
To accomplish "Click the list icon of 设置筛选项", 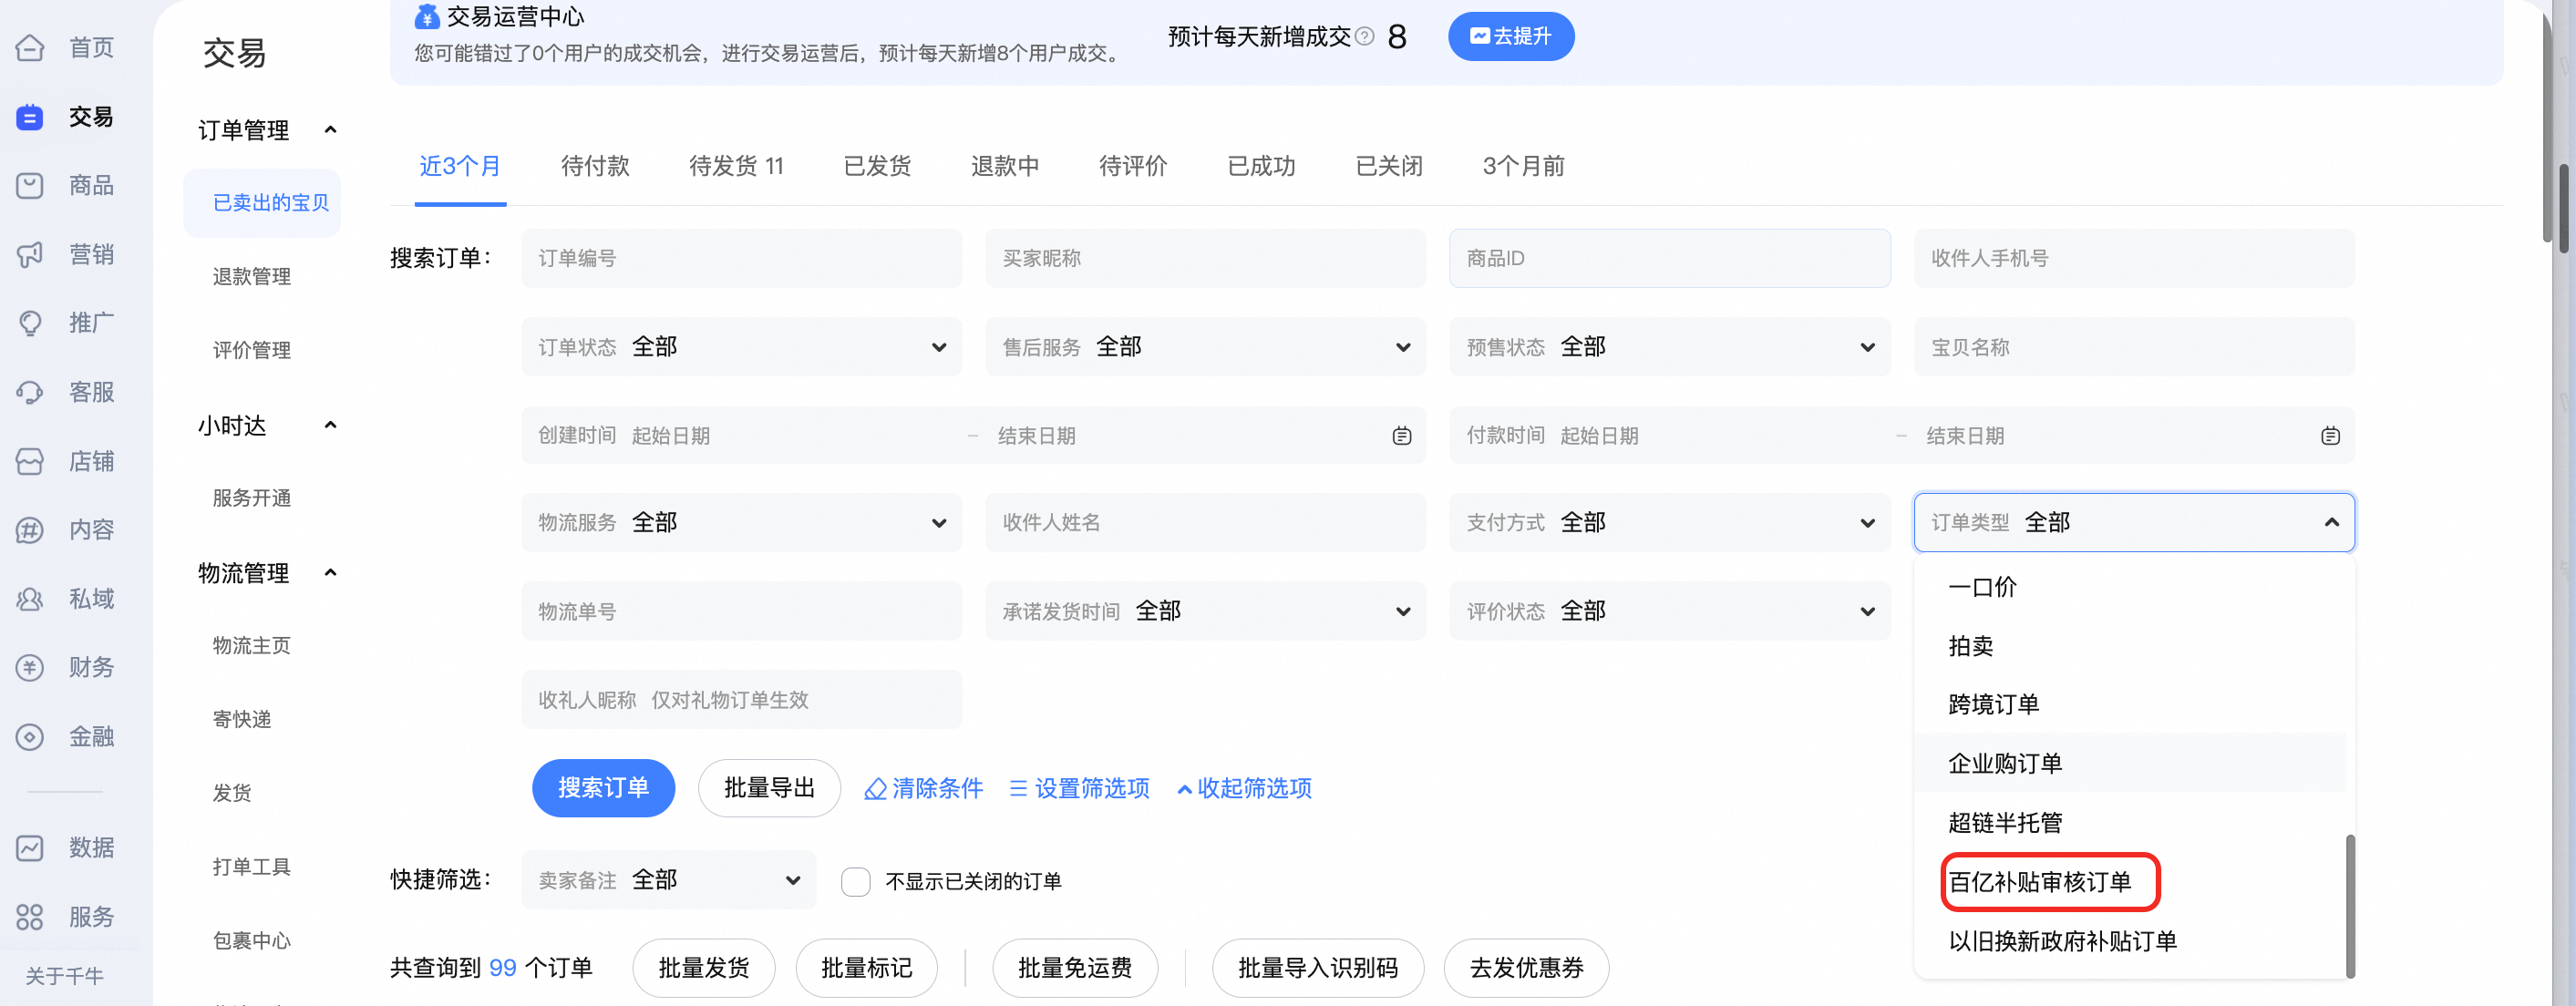I will [1018, 789].
